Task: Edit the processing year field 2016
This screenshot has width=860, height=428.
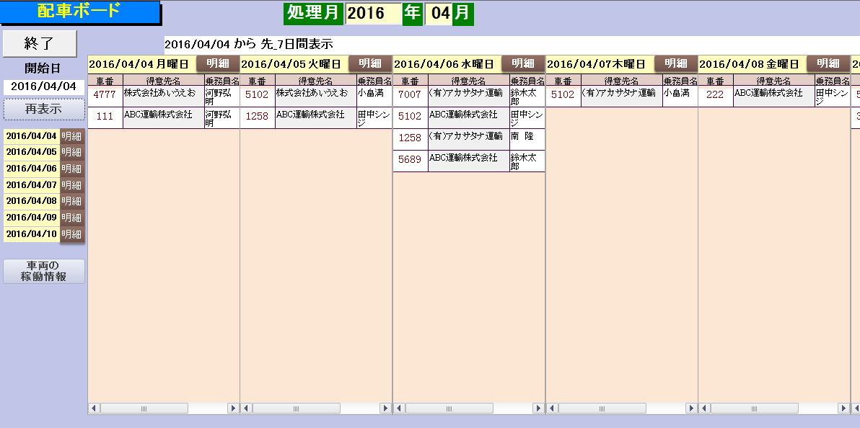Action: click(x=373, y=14)
